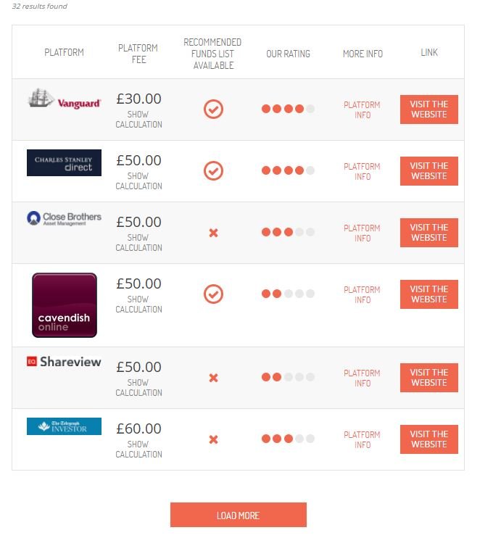Click Vanguard's recommended funds checkmark icon
501x538 pixels.
(213, 109)
